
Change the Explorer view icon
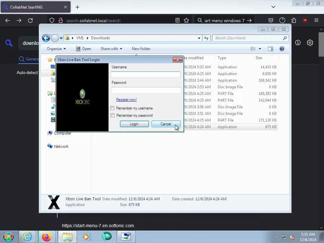coord(253,49)
